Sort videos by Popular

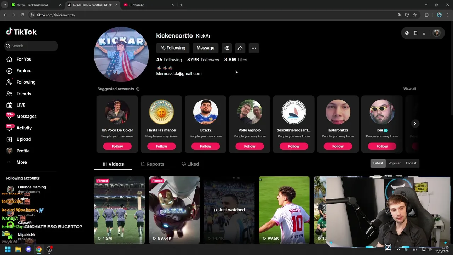[394, 163]
